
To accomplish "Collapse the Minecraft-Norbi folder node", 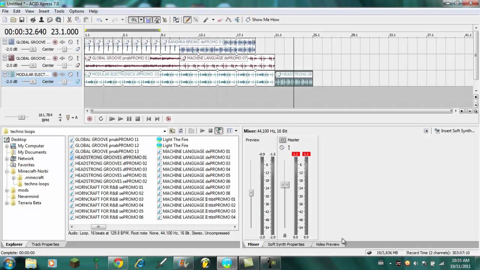I will pos(7,171).
